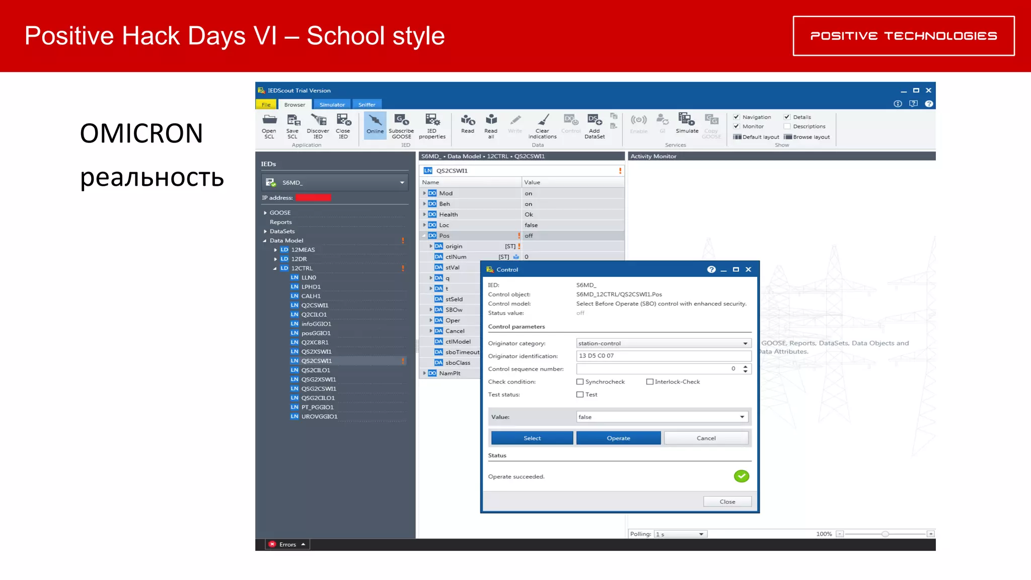Screen dimensions: 1031x580
Task: Click the zoom slider handle
Action: (885, 534)
